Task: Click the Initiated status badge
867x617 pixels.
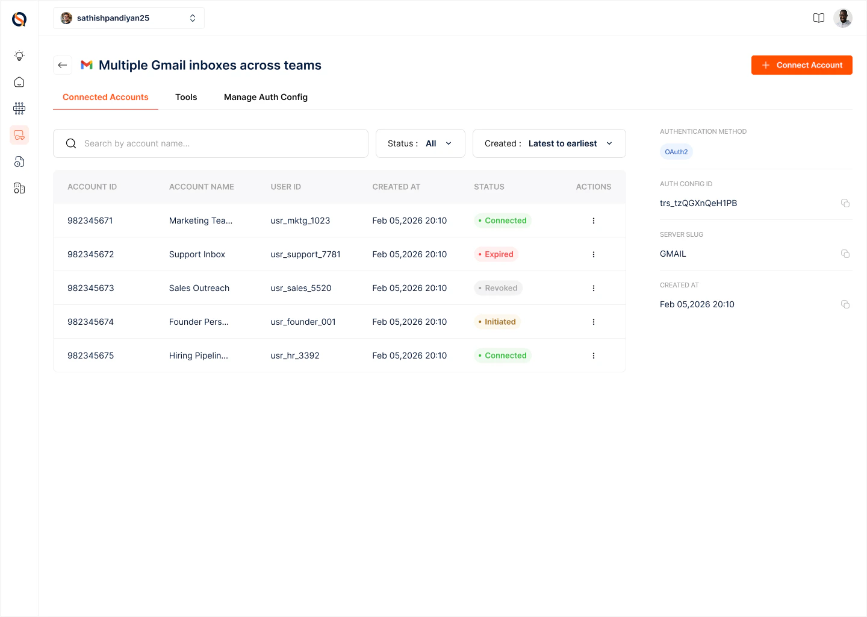Action: tap(497, 322)
